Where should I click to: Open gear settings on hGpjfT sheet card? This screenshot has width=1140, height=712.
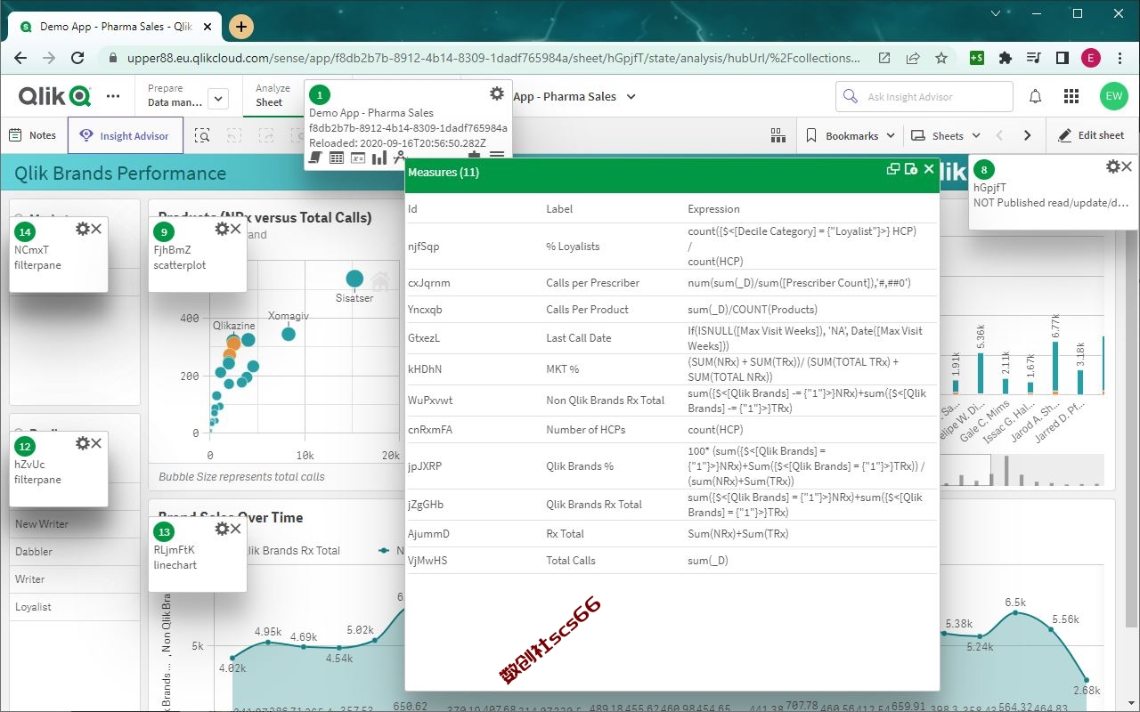point(1113,166)
